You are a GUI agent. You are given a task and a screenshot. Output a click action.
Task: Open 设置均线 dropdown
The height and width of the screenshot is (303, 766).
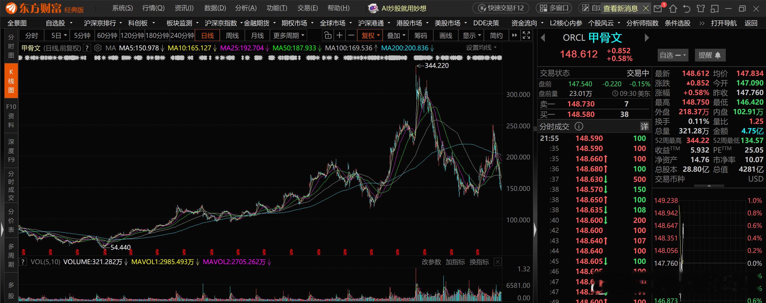click(481, 48)
